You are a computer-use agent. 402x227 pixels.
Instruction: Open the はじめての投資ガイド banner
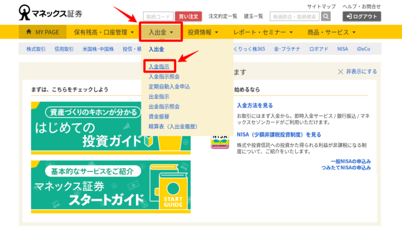(111, 128)
